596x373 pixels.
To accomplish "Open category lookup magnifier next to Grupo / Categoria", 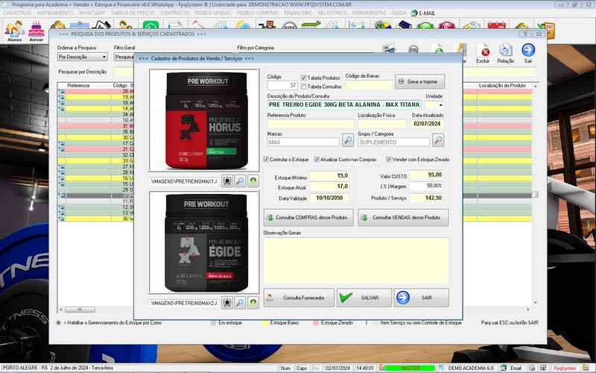I will (438, 140).
